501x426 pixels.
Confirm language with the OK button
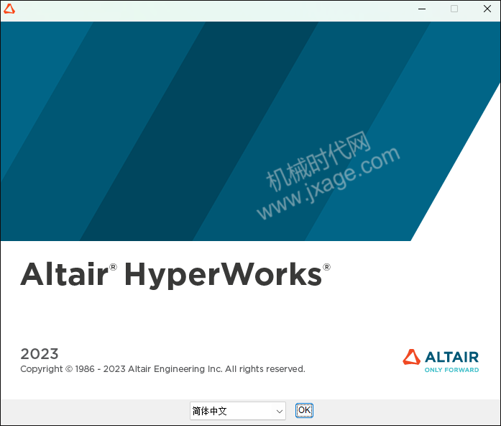pos(304,410)
